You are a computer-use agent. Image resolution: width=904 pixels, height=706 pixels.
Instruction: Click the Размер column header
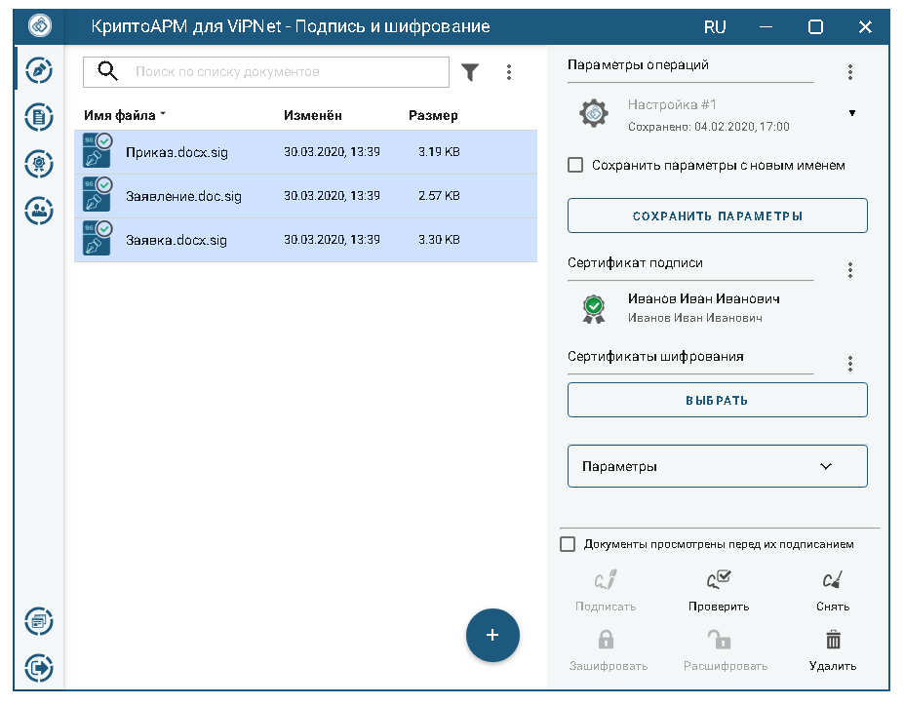pos(433,115)
